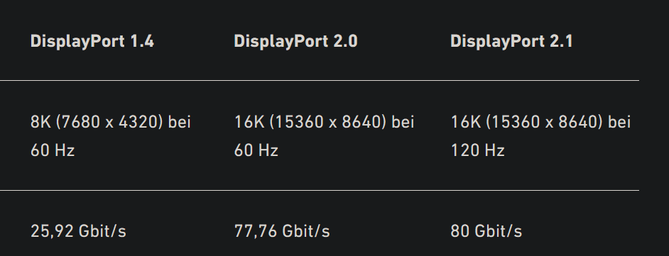Click the divider line below header row
The height and width of the screenshot is (256, 669).
click(319, 80)
